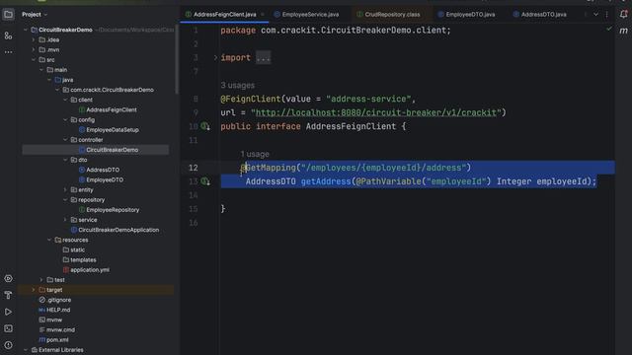Screen dimensions: 632x355
Task: Open the editor tabs options menu
Action: pos(606,15)
